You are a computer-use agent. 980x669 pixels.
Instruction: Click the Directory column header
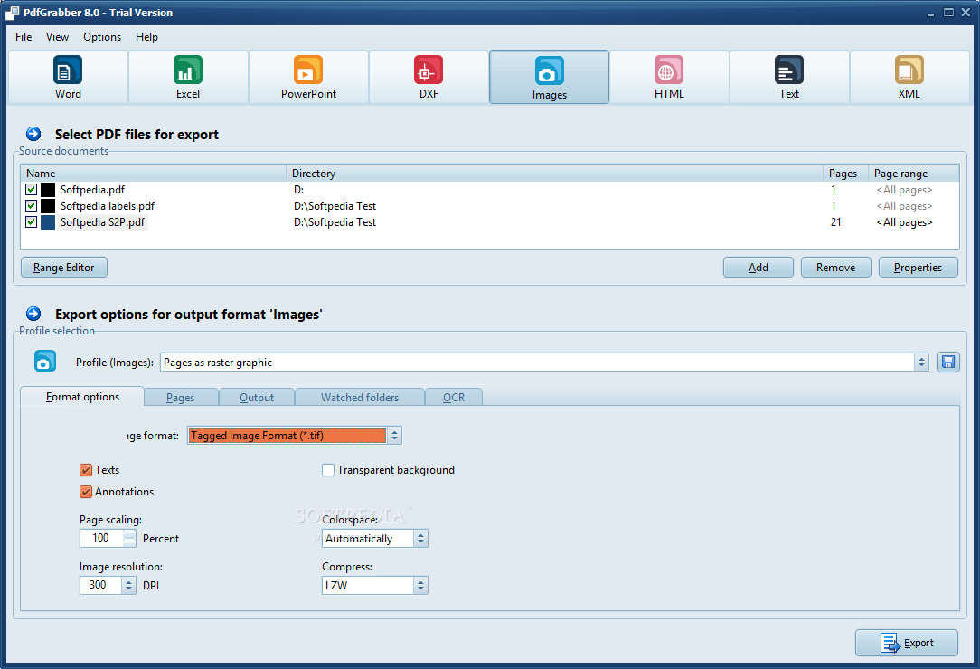[555, 174]
